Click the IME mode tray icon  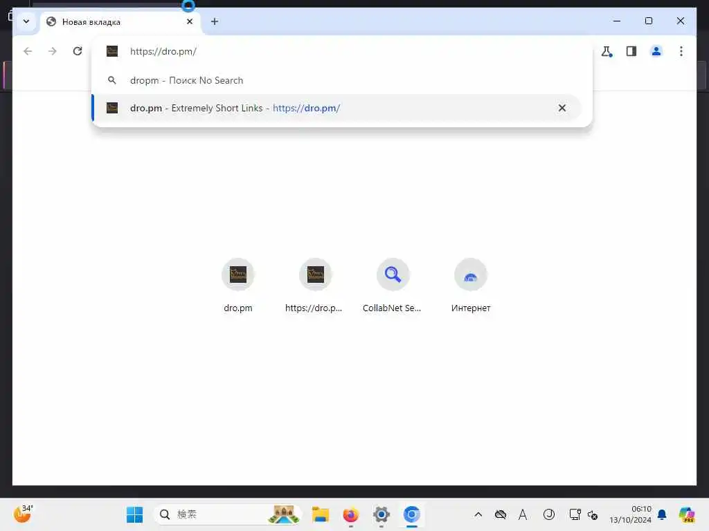548,514
